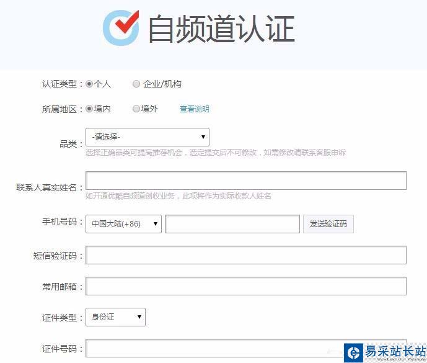Image resolution: width=427 pixels, height=363 pixels.
Task: Click the 自频道认证 page title
Action: point(221,29)
